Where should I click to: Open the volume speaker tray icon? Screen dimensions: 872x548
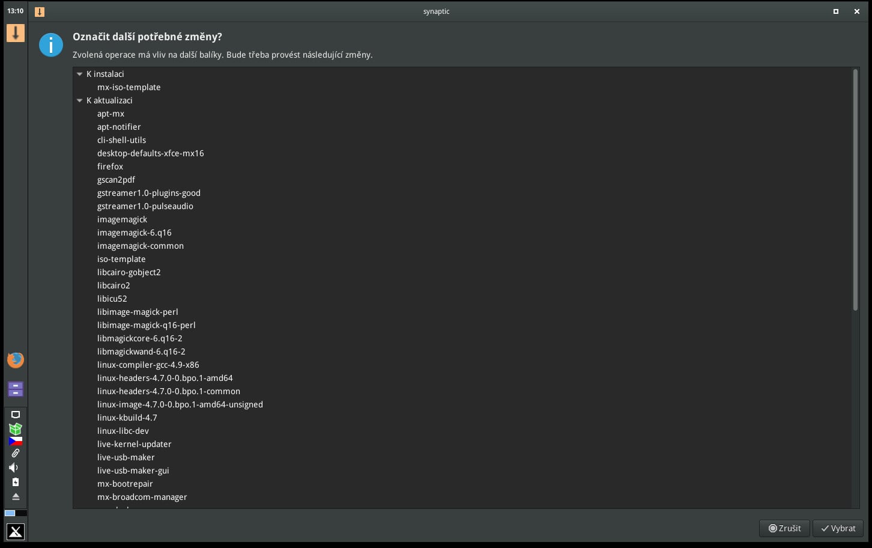[x=14, y=467]
